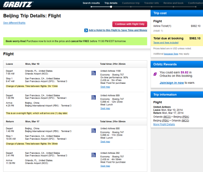Click Add a Hotel to this Flight link

118,30
